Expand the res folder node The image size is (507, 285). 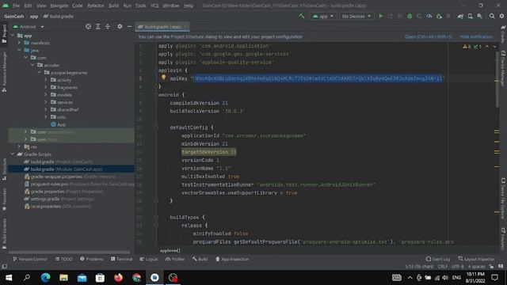point(19,146)
